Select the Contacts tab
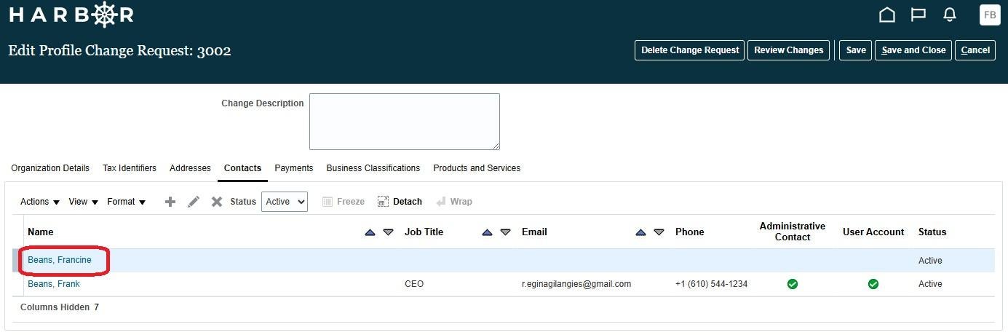Image resolution: width=1008 pixels, height=335 pixels. pyautogui.click(x=242, y=168)
